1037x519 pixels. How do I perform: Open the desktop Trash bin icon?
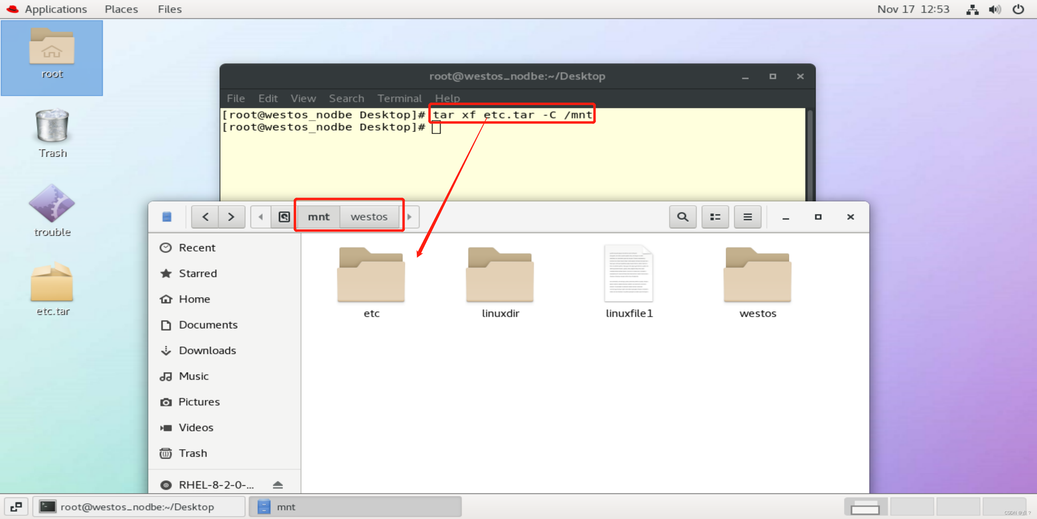click(52, 126)
